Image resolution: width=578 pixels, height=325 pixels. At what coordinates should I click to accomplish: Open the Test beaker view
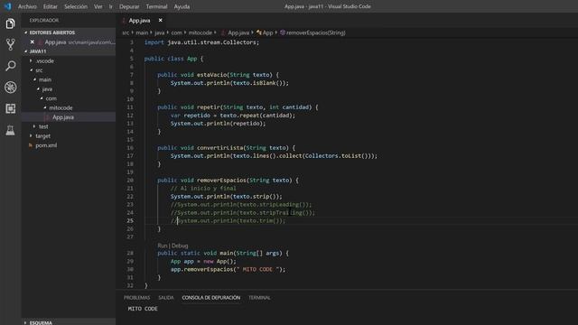(10, 130)
